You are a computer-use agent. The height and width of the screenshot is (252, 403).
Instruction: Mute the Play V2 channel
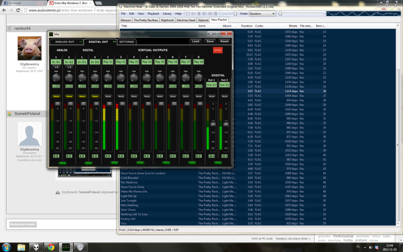click(121, 96)
